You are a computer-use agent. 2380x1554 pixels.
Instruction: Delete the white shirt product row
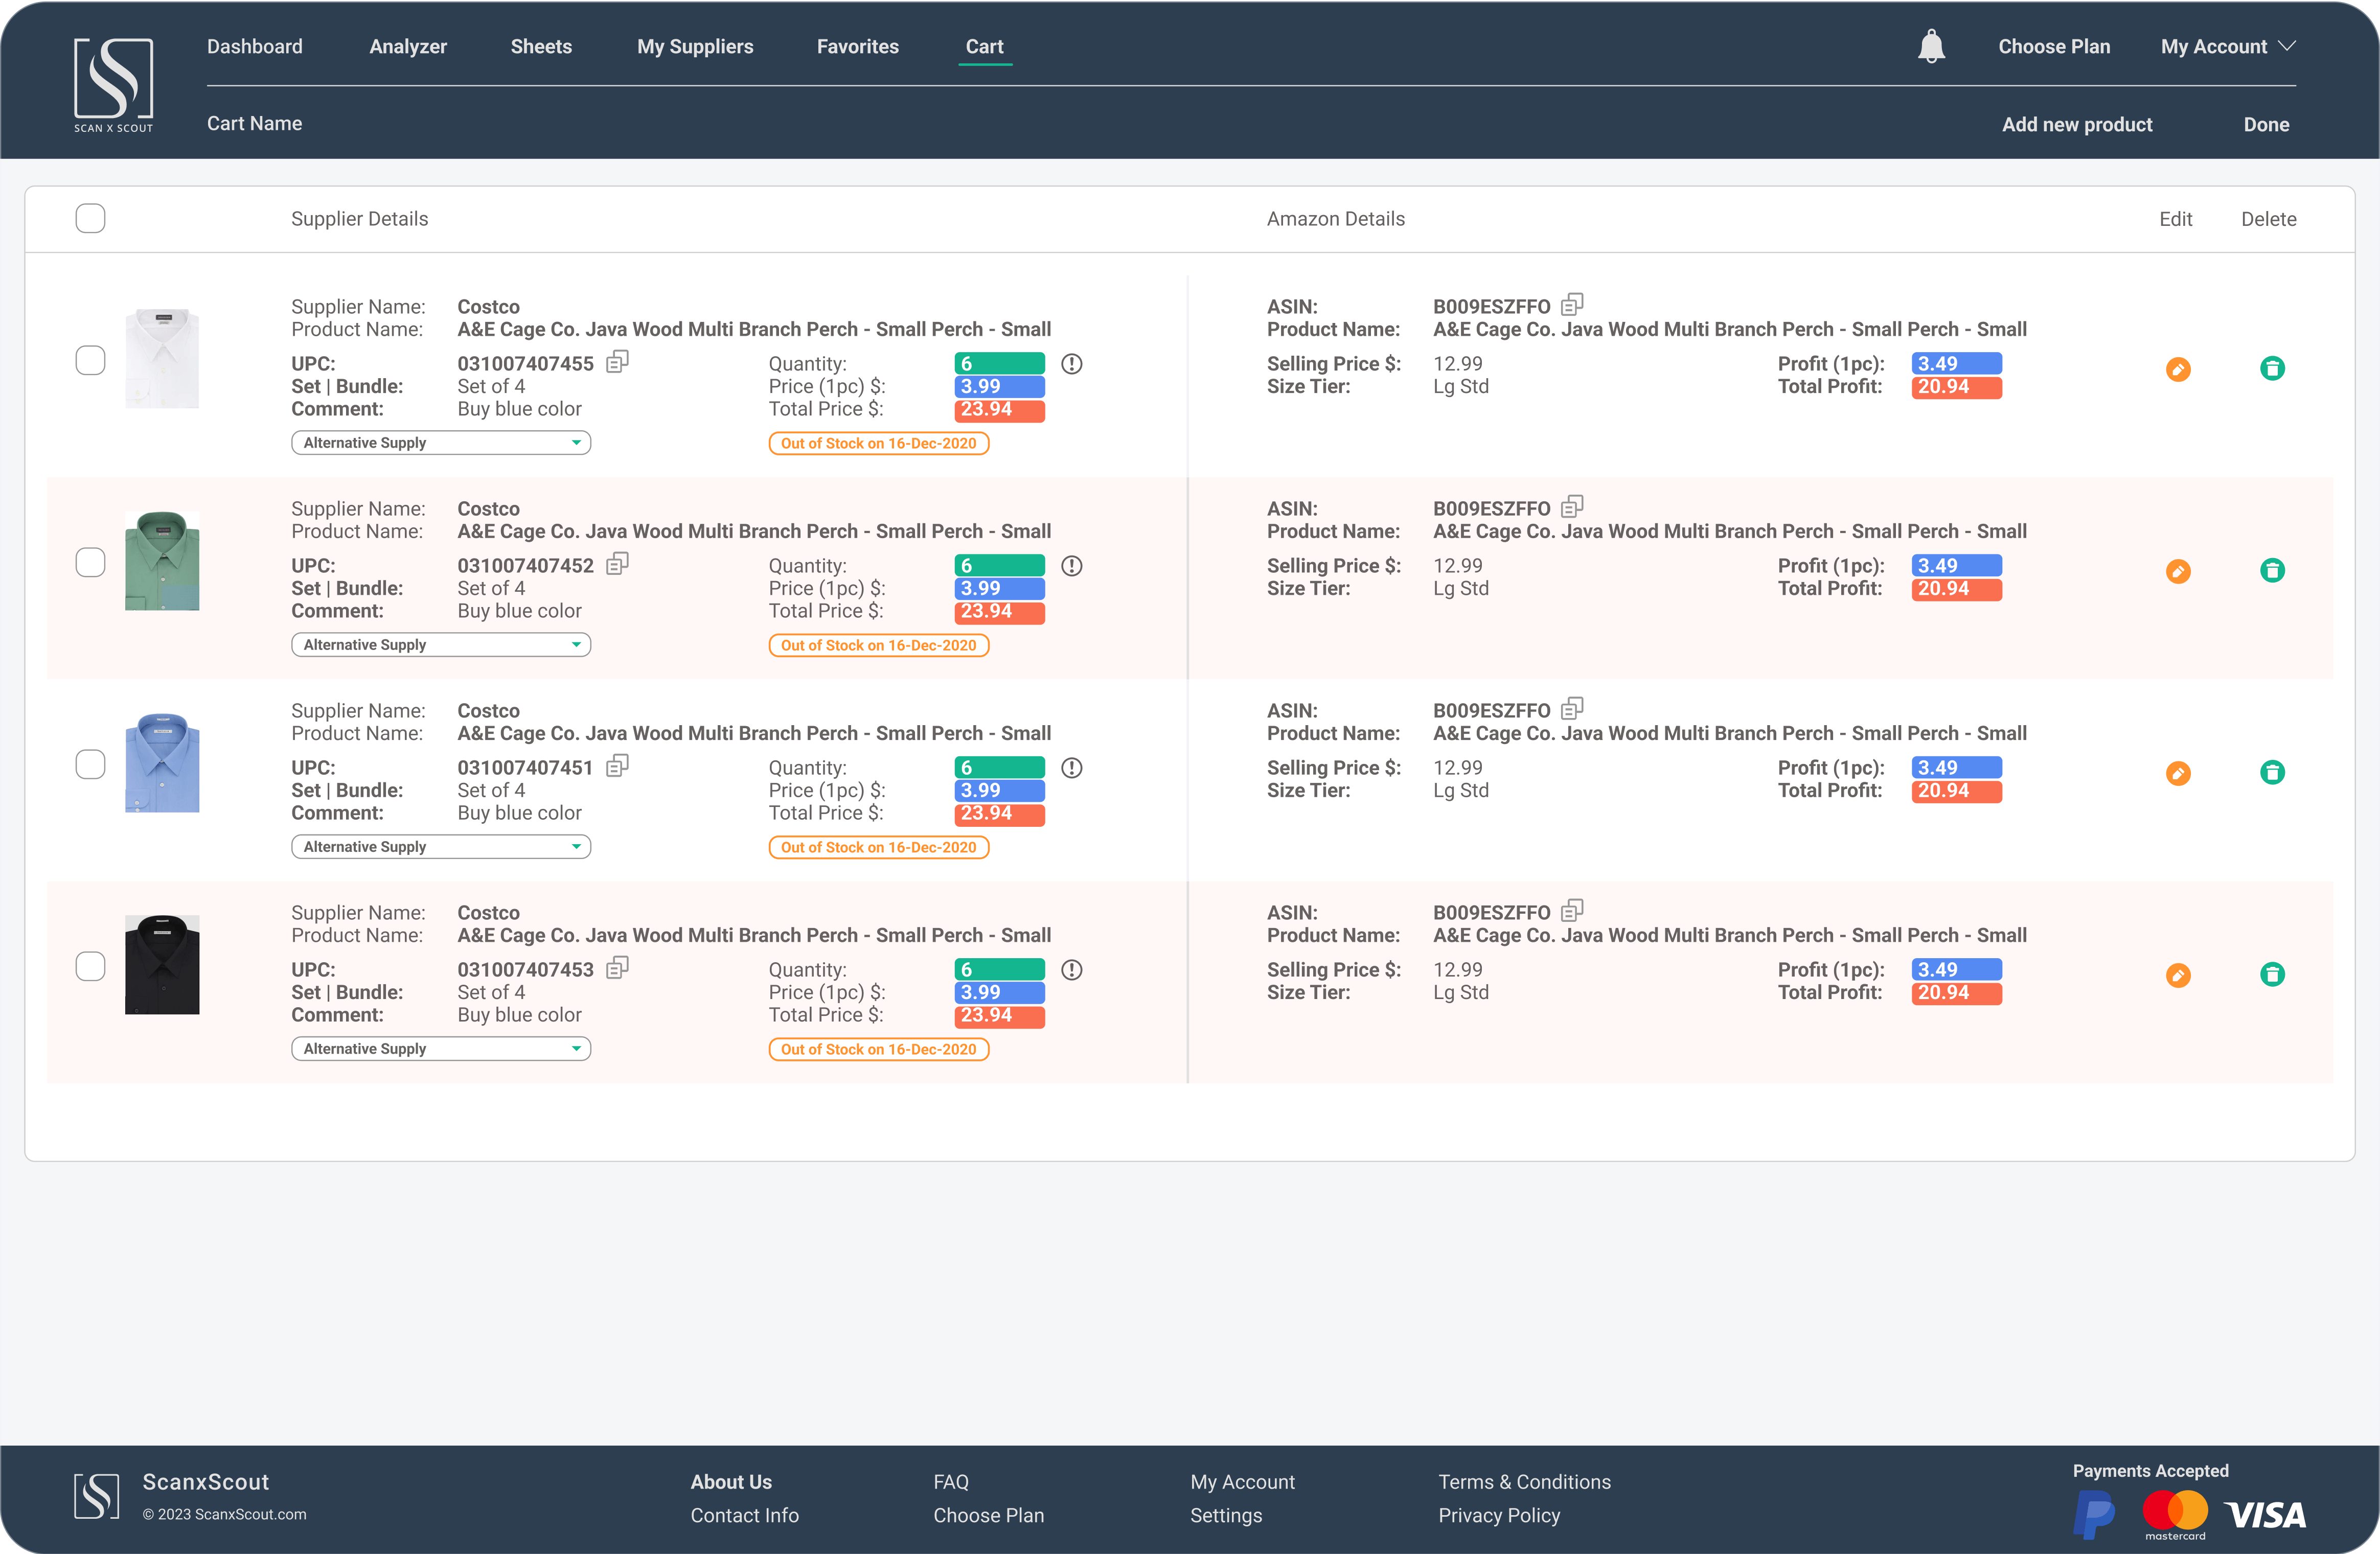(x=2271, y=369)
